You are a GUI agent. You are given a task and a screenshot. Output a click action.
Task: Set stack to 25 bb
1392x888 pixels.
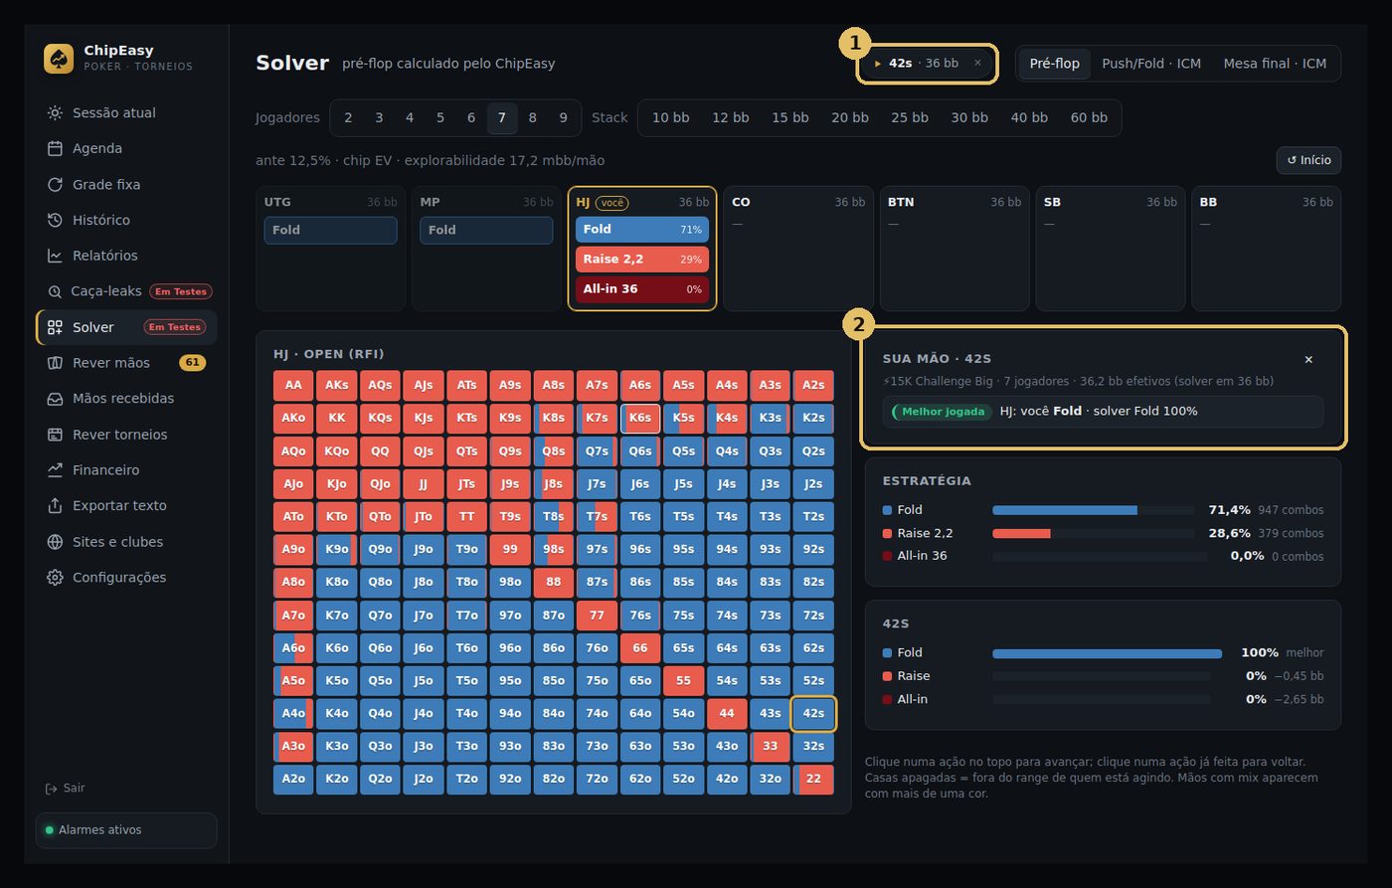910,117
